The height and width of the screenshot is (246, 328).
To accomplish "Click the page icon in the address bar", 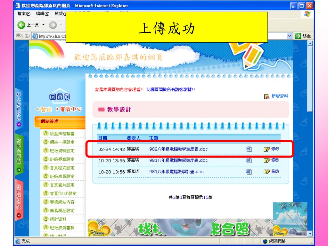I will click(35, 36).
